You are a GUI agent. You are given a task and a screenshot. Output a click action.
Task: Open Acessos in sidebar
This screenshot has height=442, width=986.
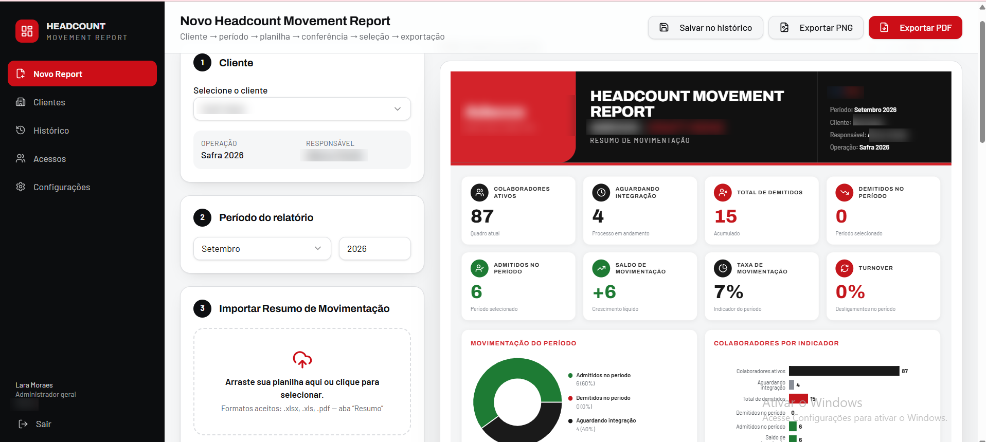(82, 158)
